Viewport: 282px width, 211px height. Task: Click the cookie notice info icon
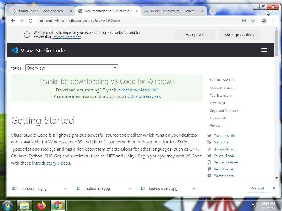[27, 35]
